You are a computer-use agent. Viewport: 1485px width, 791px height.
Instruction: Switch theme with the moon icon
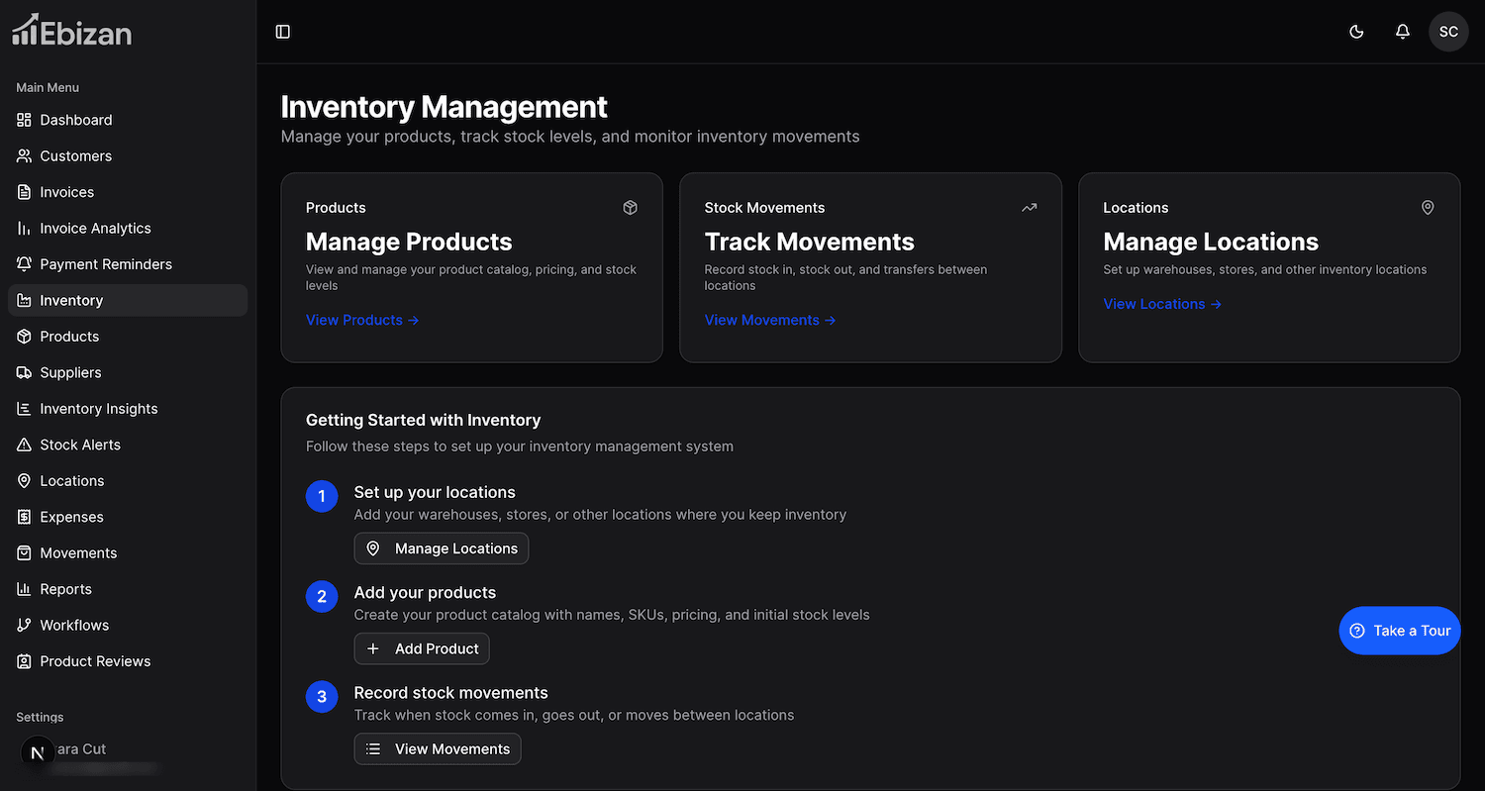[x=1356, y=32]
